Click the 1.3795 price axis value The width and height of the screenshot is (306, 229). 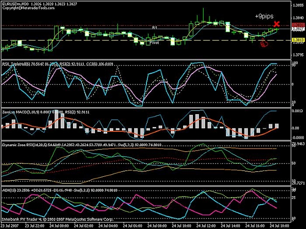298,55
